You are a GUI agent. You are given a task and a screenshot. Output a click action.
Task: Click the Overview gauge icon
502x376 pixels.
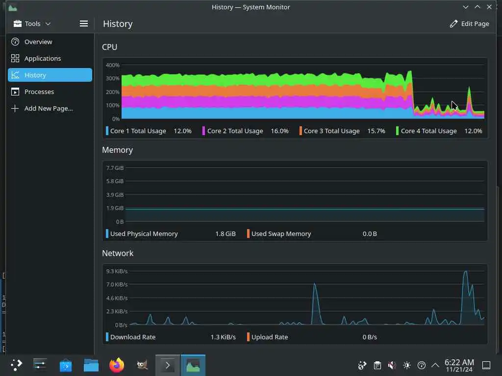(x=15, y=42)
